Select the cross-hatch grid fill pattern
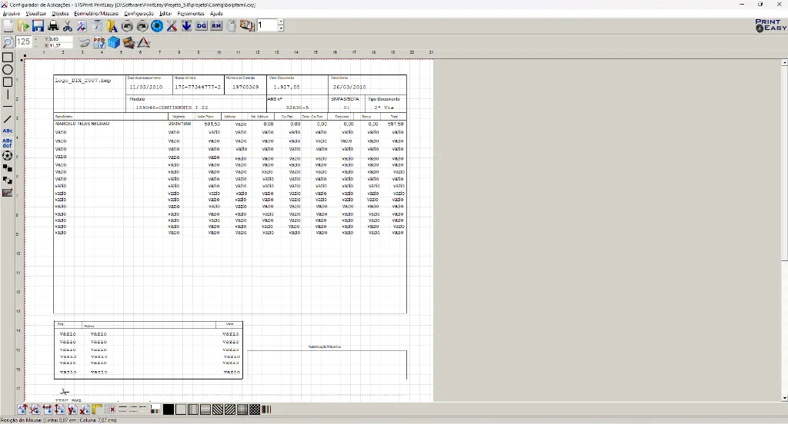Screen dimensions: 788x424 click(x=242, y=409)
